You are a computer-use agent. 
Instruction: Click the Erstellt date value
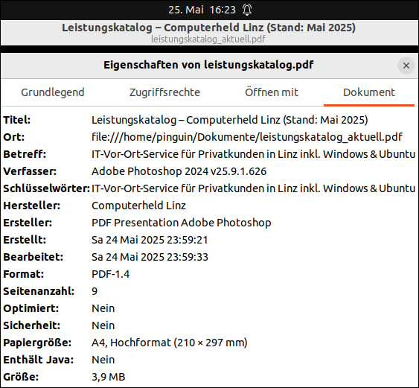point(150,240)
